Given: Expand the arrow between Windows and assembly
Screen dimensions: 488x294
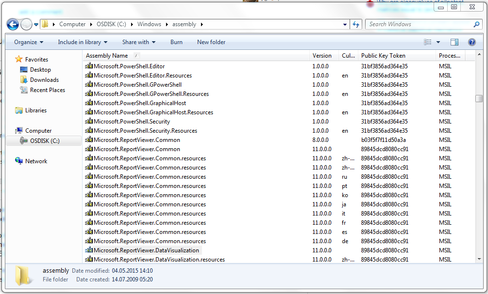Looking at the screenshot, I should (167, 24).
